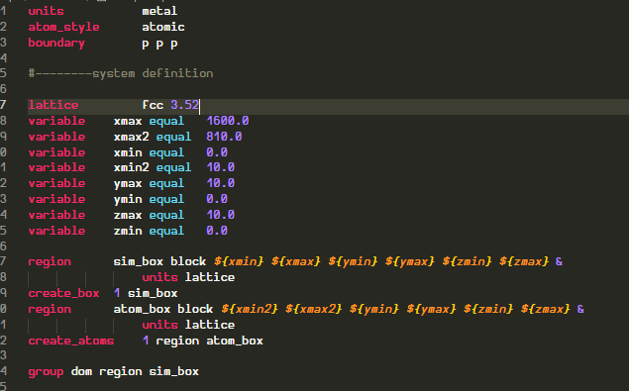Click line number 7 in the gutter
629x391 pixels.
3,105
